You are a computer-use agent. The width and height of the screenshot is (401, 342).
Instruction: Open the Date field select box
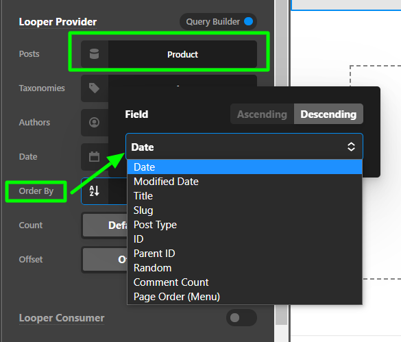click(x=244, y=147)
